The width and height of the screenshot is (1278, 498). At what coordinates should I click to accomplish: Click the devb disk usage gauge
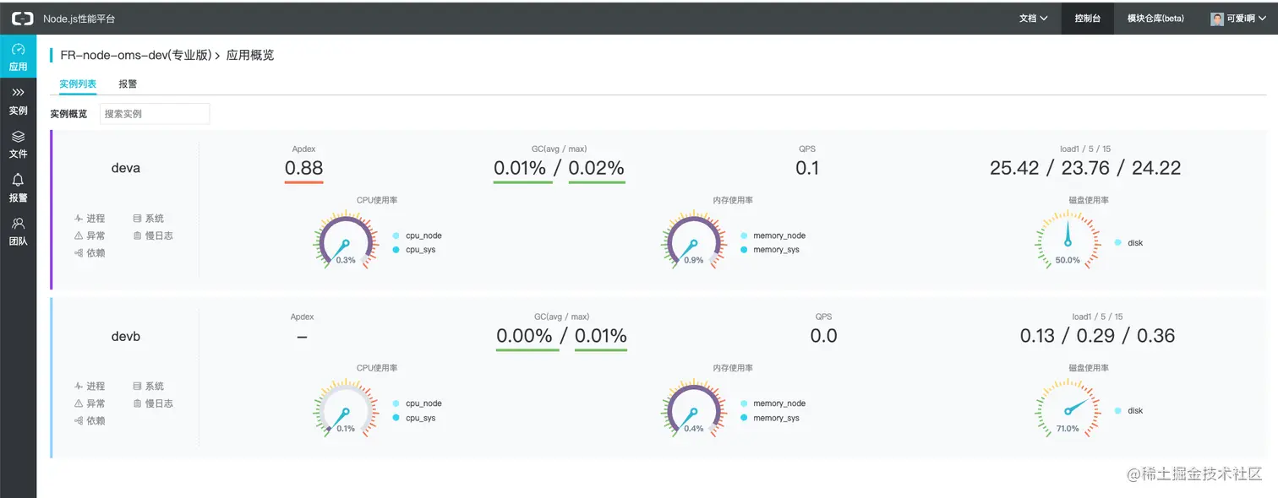1068,409
